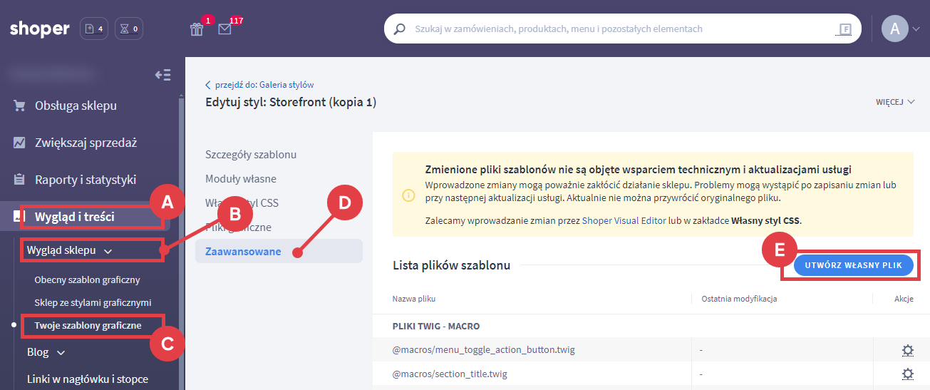
Task: Select the Zaawansowane tab
Action: [243, 252]
